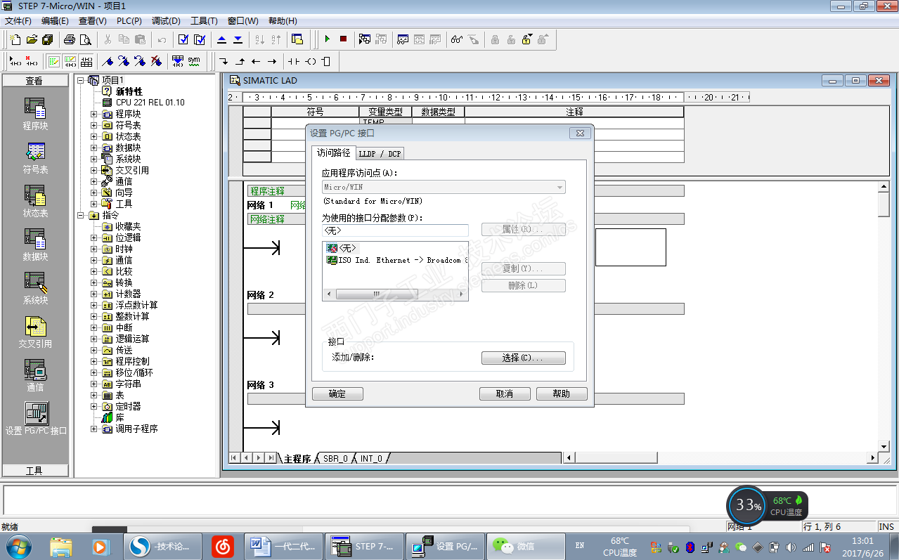Expand the 调用子程序 tree node

94,429
